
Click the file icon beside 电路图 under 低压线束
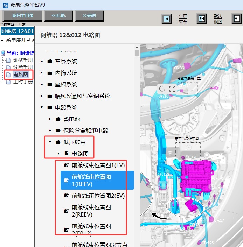(x=67, y=153)
